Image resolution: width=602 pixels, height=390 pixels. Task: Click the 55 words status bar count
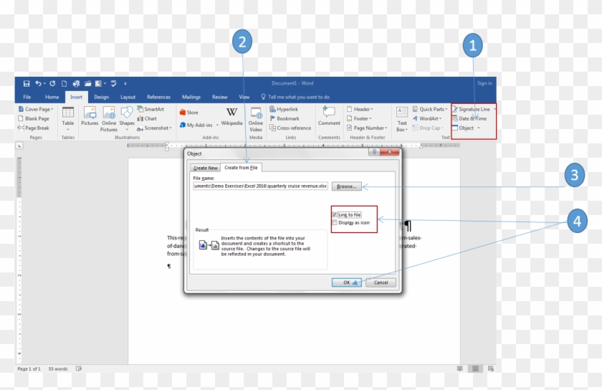(x=58, y=369)
